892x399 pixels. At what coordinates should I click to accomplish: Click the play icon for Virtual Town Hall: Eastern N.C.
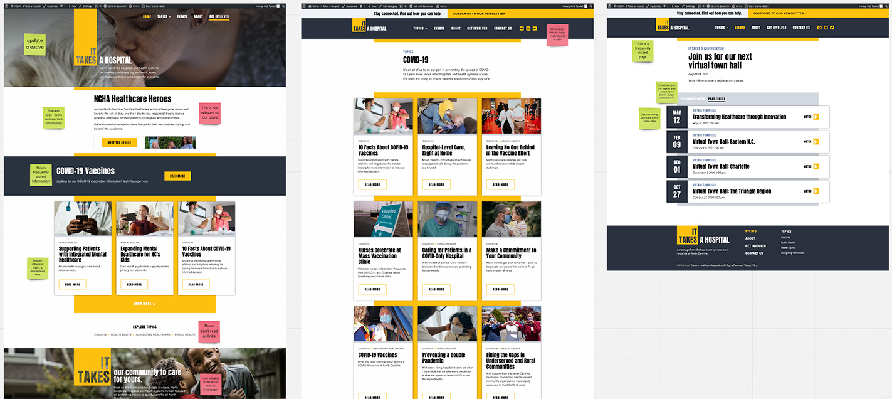pyautogui.click(x=816, y=142)
